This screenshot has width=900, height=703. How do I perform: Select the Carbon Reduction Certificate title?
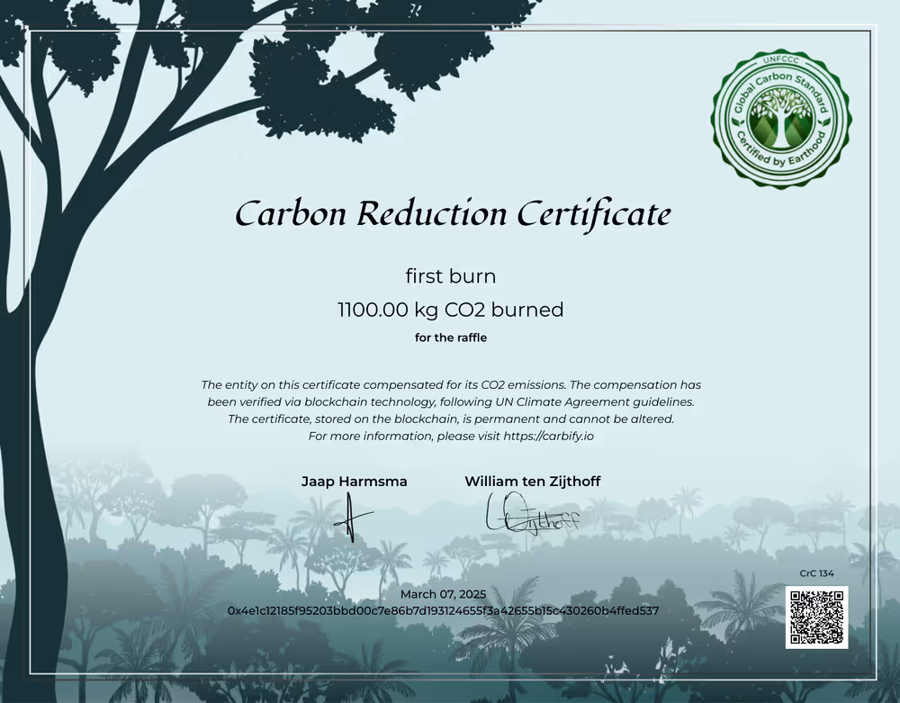click(453, 215)
